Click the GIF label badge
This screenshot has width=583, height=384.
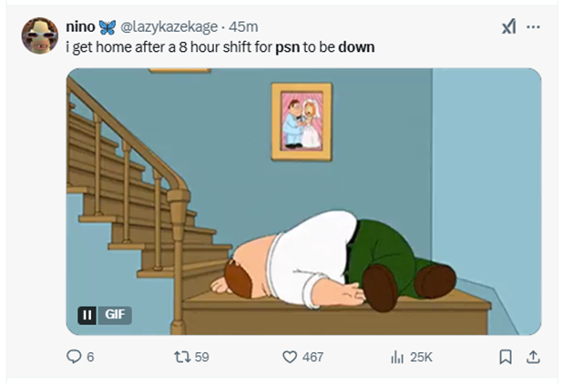(116, 315)
